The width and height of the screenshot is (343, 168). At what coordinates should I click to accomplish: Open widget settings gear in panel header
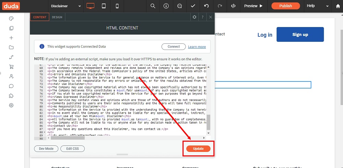coord(194,17)
